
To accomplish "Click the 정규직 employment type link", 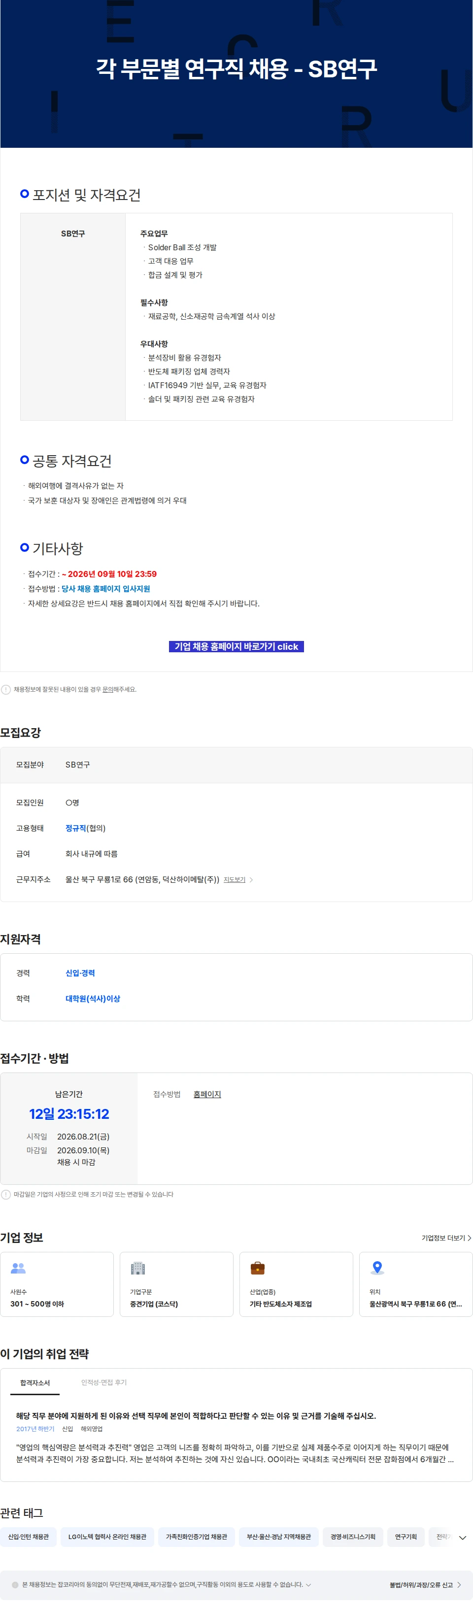I will click(x=75, y=829).
